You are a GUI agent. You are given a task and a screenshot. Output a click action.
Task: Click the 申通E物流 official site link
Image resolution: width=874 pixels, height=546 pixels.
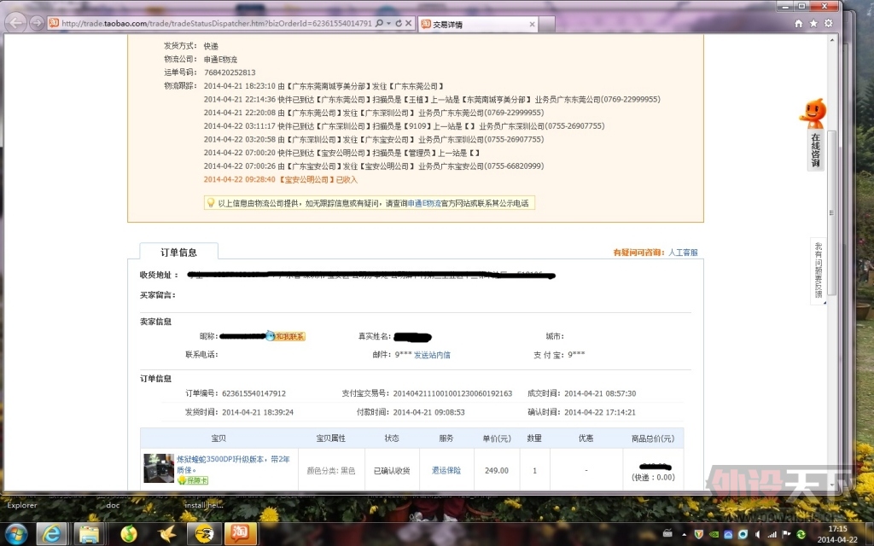[x=424, y=203]
